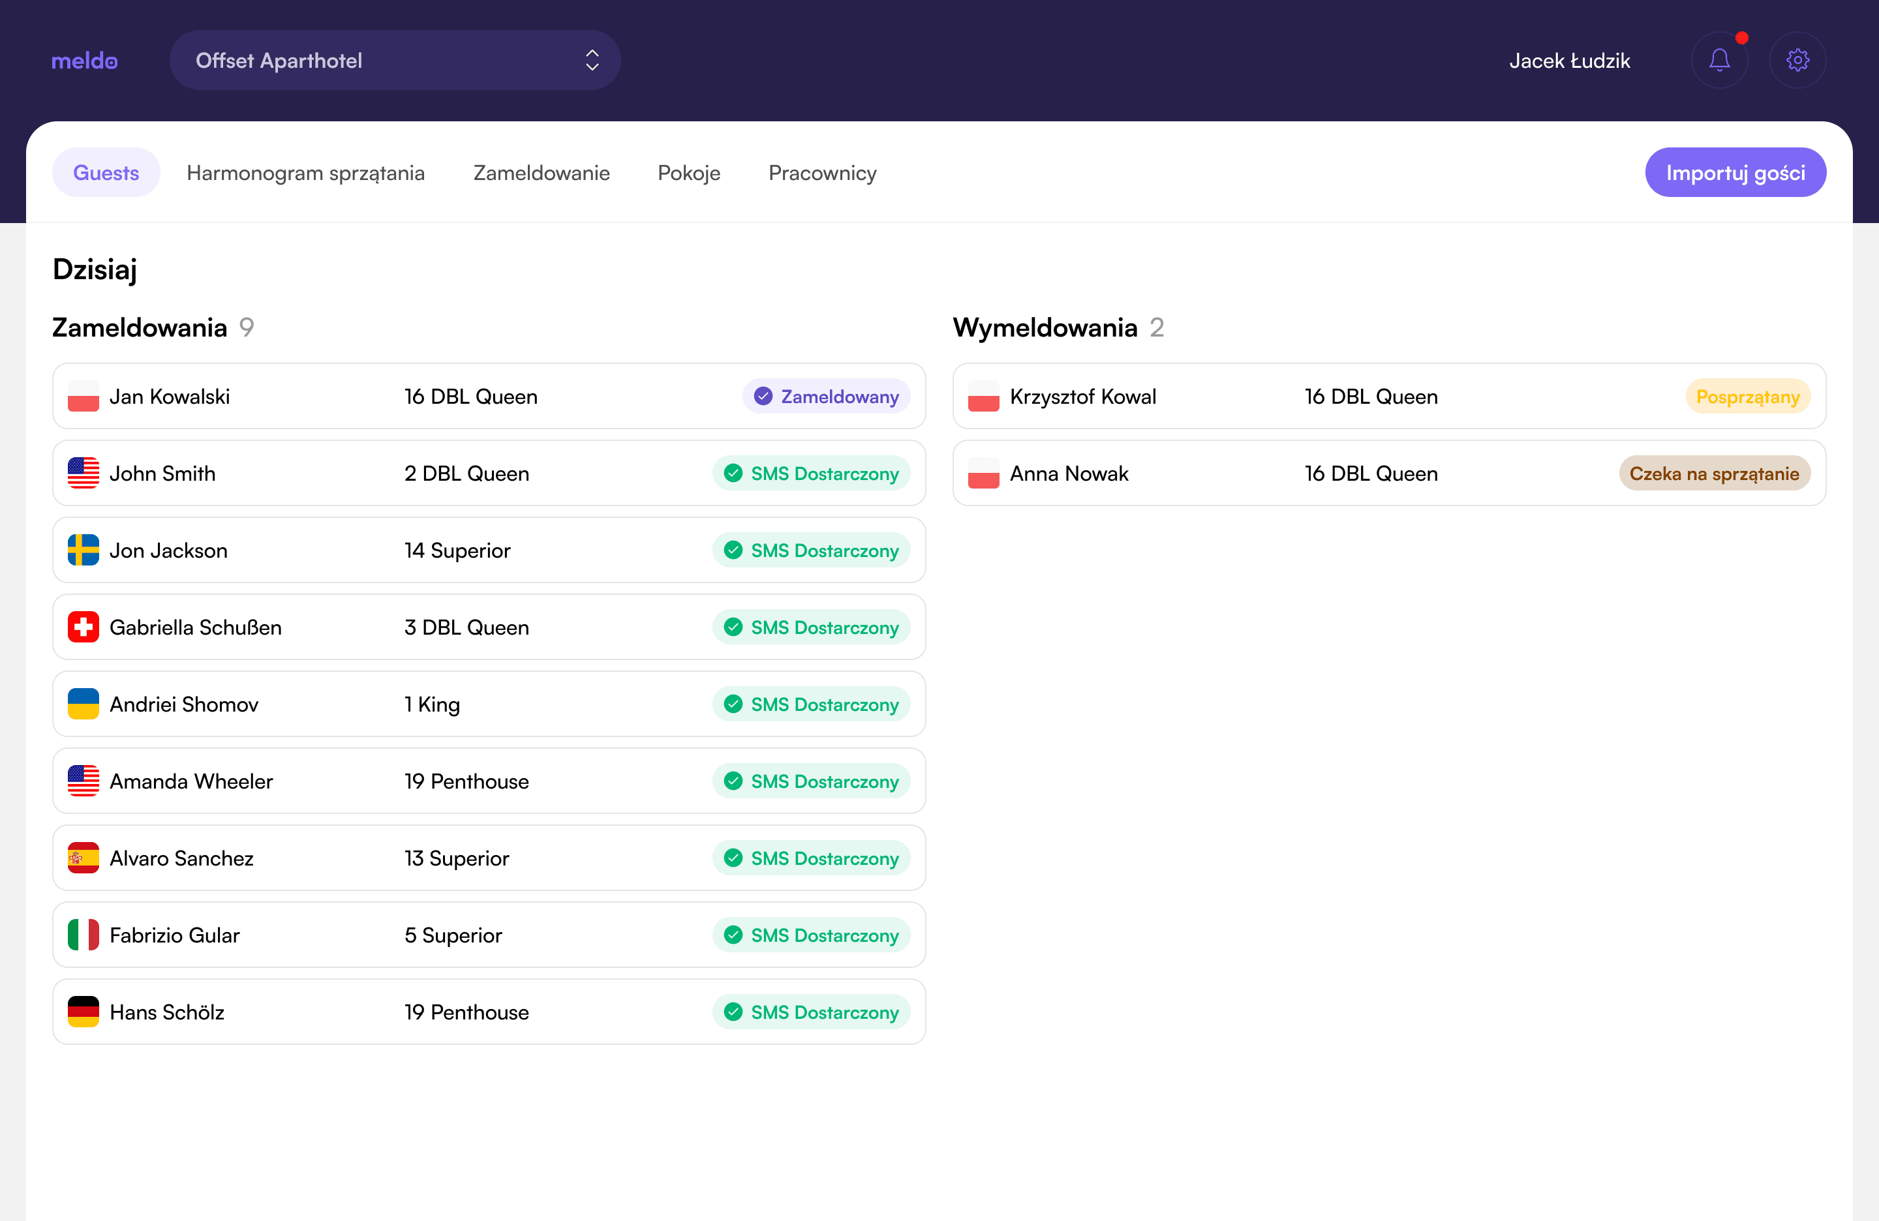Screen dimensions: 1879x1221
Task: Click the Swedish flag beside Jon Jackson
Action: coord(83,550)
